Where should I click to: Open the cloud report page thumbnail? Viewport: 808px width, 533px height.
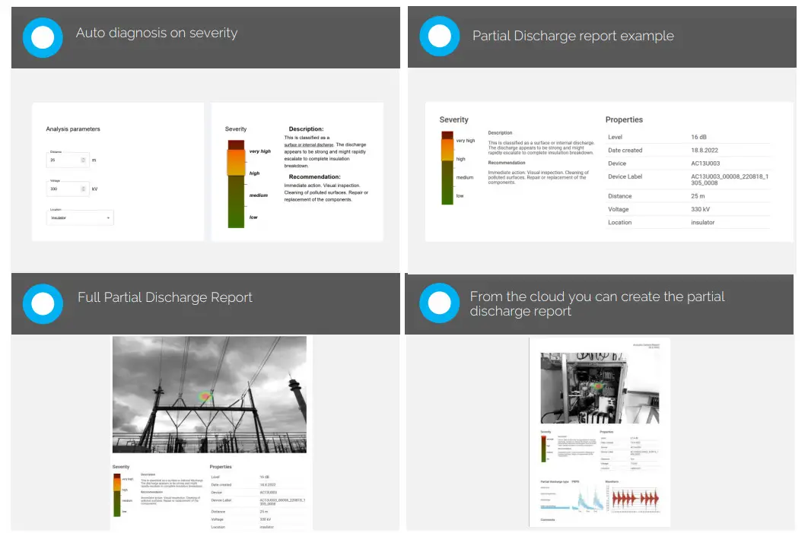[x=600, y=432]
